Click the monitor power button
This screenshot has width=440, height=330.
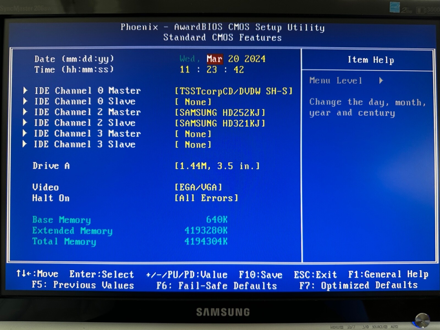coord(422,320)
